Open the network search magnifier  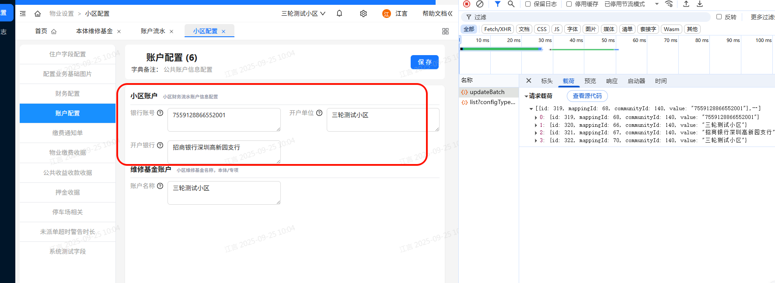[x=511, y=4]
